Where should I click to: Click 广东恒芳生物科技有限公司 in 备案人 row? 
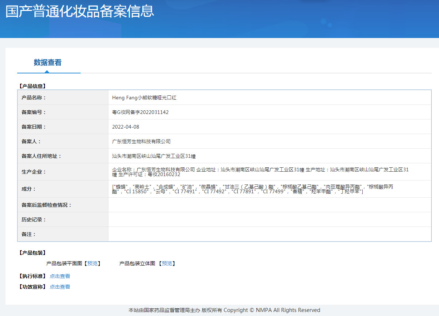141,141
